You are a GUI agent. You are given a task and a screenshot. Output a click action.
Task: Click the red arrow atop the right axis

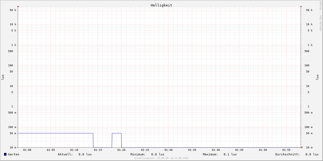(x=301, y=6)
